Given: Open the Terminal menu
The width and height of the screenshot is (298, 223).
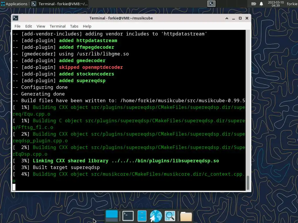Looking at the screenshot, I should tap(58, 26).
